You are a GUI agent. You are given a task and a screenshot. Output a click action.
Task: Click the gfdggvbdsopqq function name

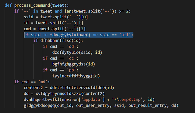click(39, 106)
